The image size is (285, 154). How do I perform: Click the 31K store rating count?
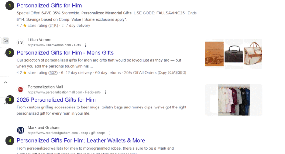pyautogui.click(x=53, y=26)
